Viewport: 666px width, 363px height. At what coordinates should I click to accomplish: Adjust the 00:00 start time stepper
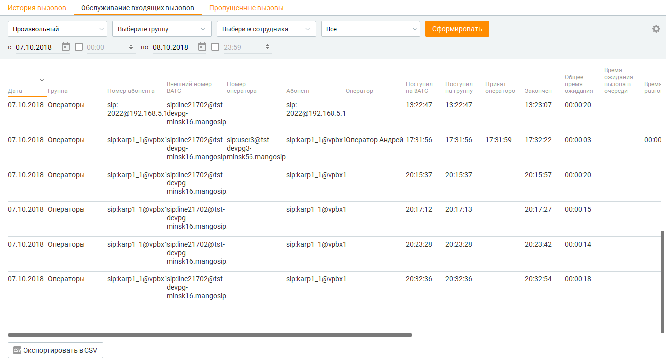(x=131, y=47)
